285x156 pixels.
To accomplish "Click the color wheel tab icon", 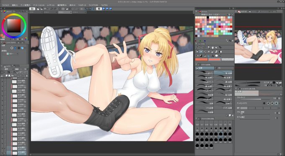I will tap(5, 12).
